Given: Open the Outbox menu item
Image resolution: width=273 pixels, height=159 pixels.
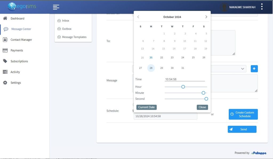Looking at the screenshot, I should point(67,29).
